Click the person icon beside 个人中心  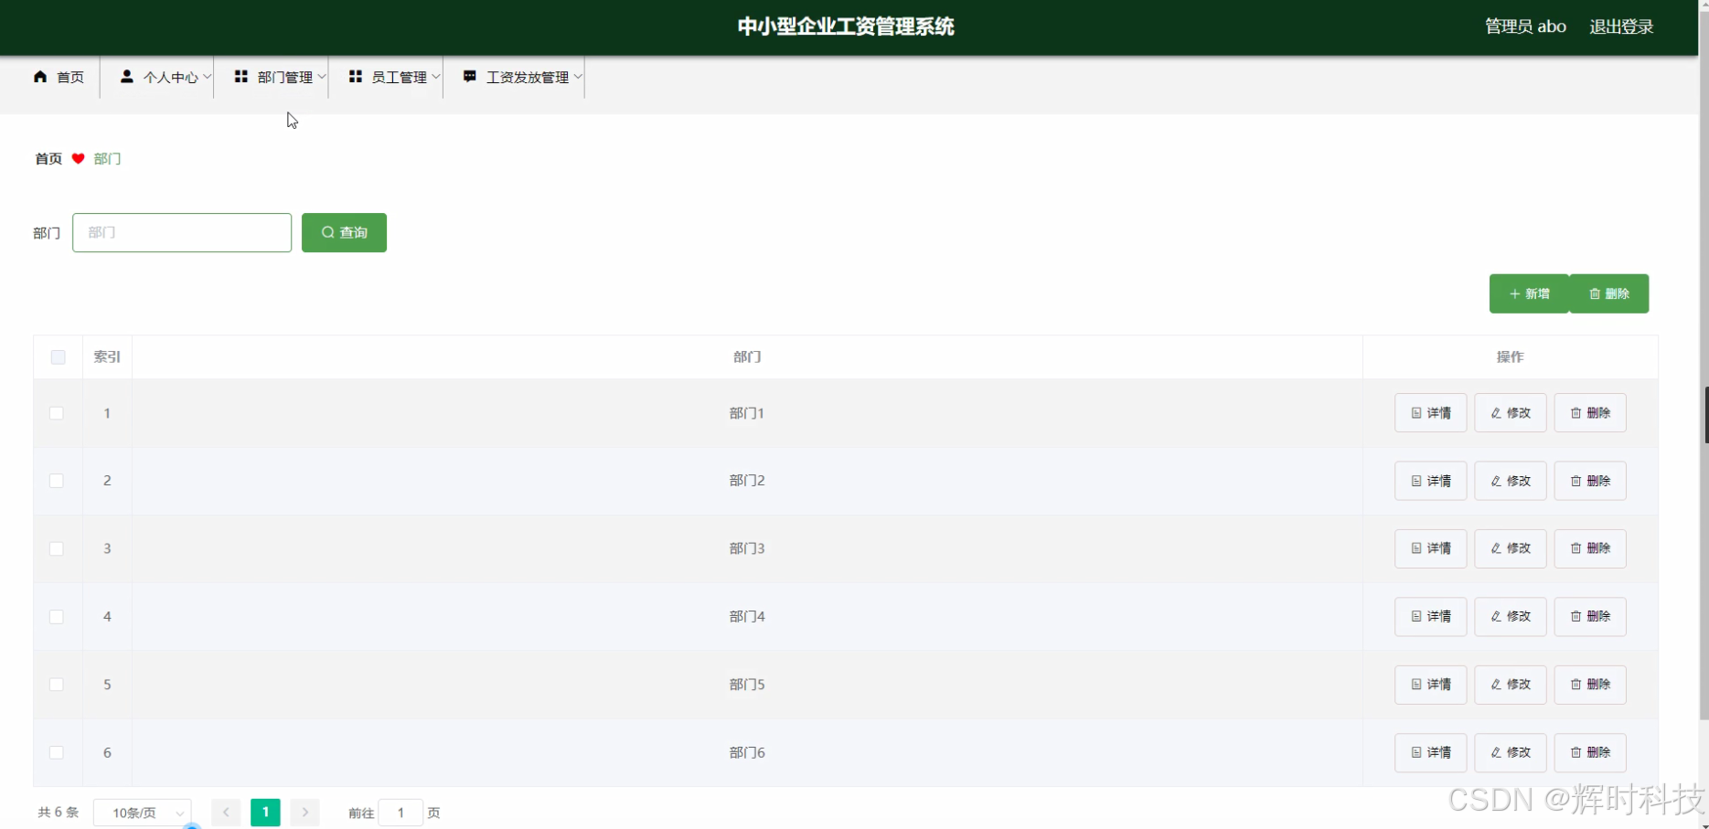[125, 77]
